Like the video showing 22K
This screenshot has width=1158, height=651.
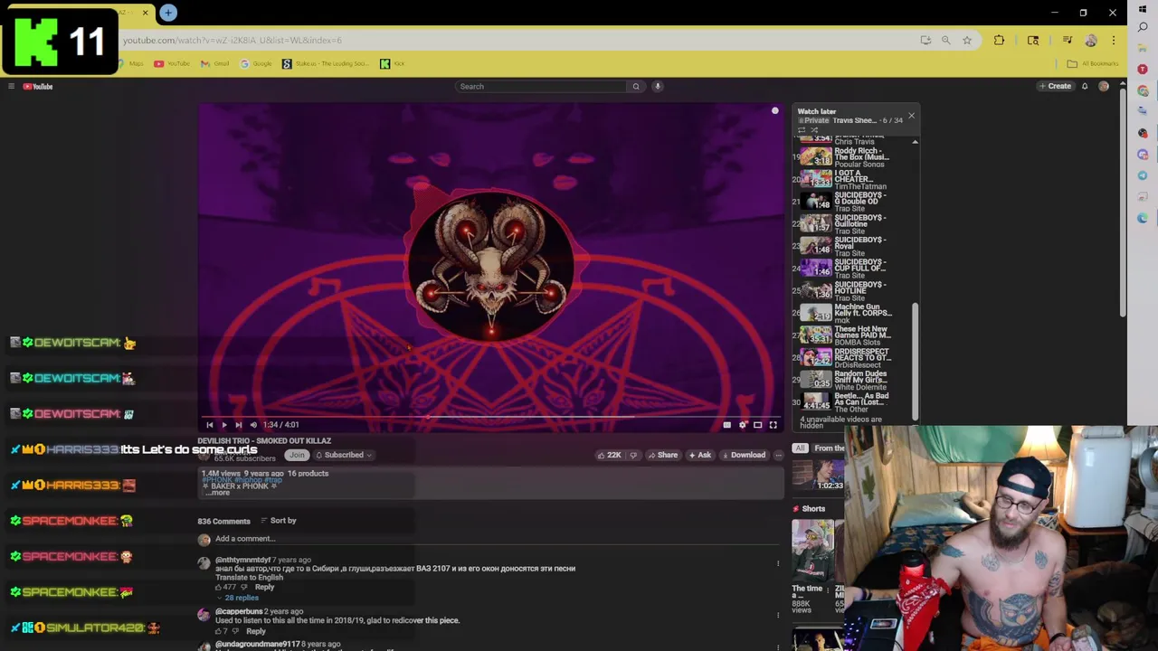[x=609, y=455]
